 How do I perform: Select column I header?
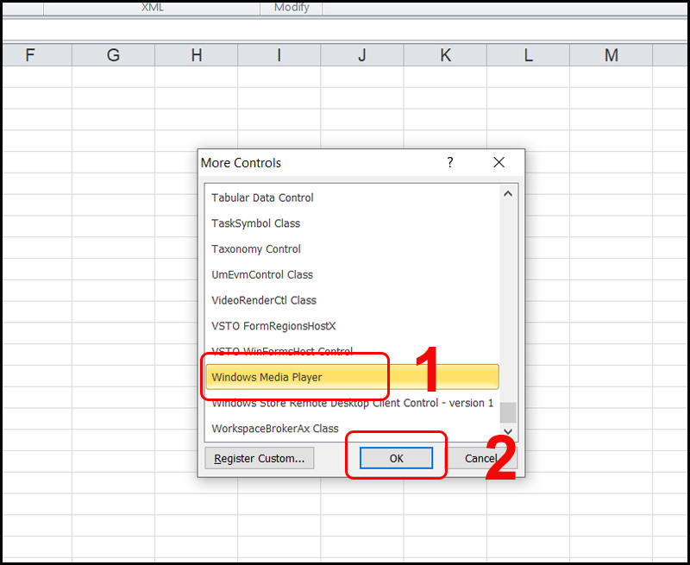click(x=279, y=55)
